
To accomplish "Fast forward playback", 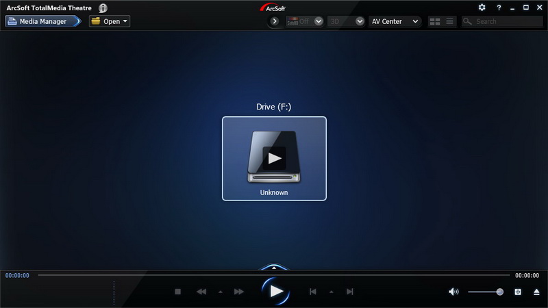I will [x=238, y=292].
